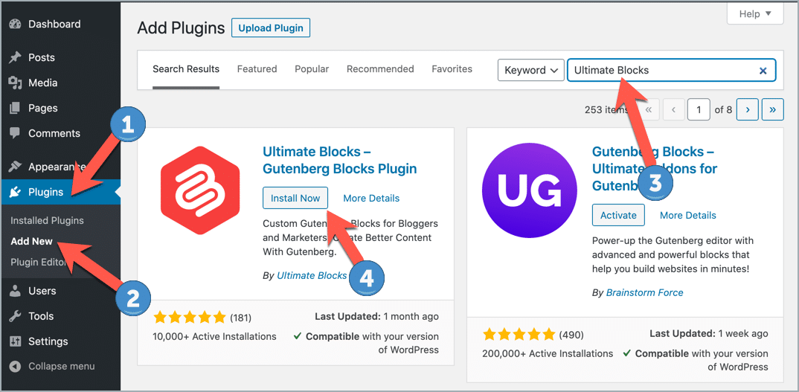Viewport: 799px width, 392px height.
Task: Expand the Help panel
Action: [755, 14]
